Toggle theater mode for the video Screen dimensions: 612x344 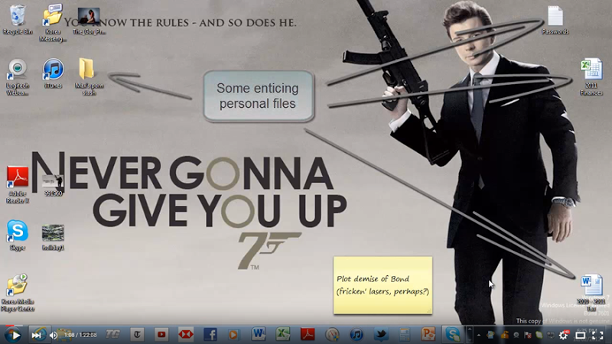pyautogui.click(x=581, y=336)
